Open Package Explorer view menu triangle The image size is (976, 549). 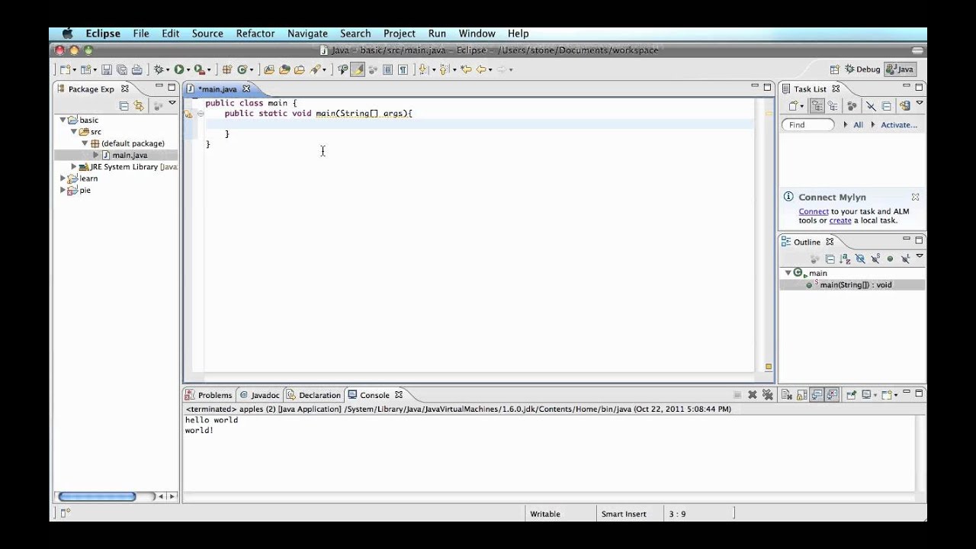[x=172, y=104]
